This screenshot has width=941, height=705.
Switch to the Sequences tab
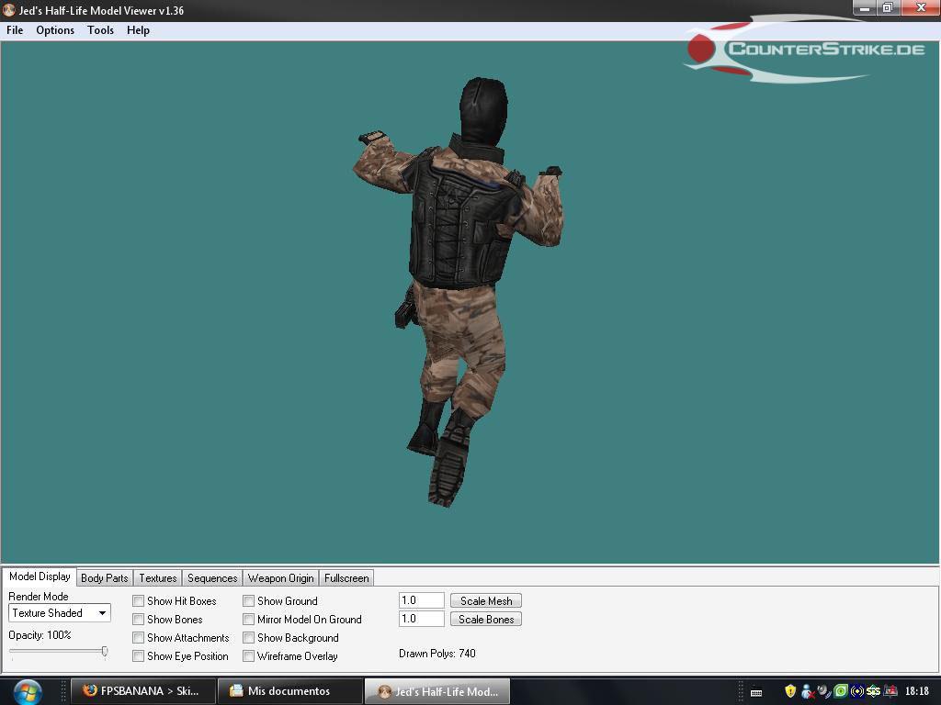coord(212,578)
